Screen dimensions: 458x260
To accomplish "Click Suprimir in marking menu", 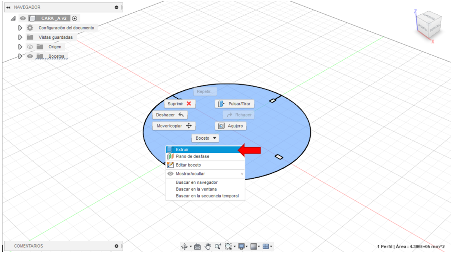I will [180, 104].
